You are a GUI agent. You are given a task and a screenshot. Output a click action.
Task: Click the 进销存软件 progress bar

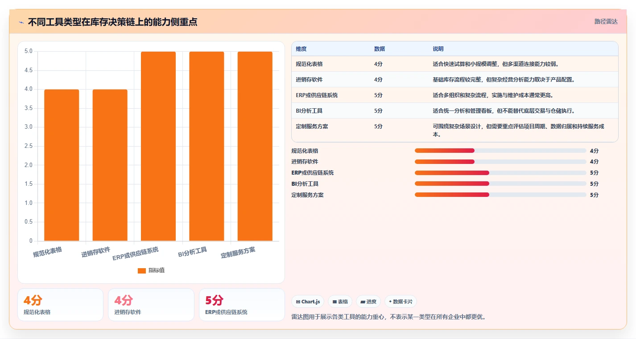coord(500,162)
